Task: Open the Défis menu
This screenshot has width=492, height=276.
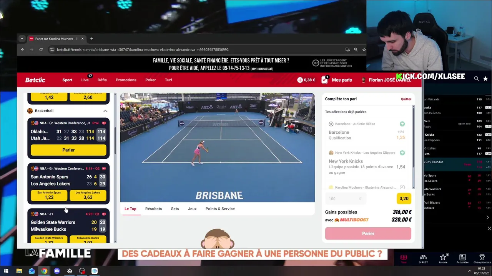Action: click(x=102, y=80)
